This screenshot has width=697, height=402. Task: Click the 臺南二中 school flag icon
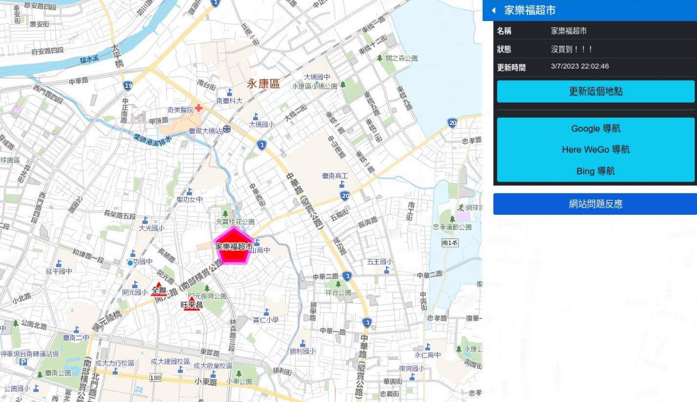76,330
